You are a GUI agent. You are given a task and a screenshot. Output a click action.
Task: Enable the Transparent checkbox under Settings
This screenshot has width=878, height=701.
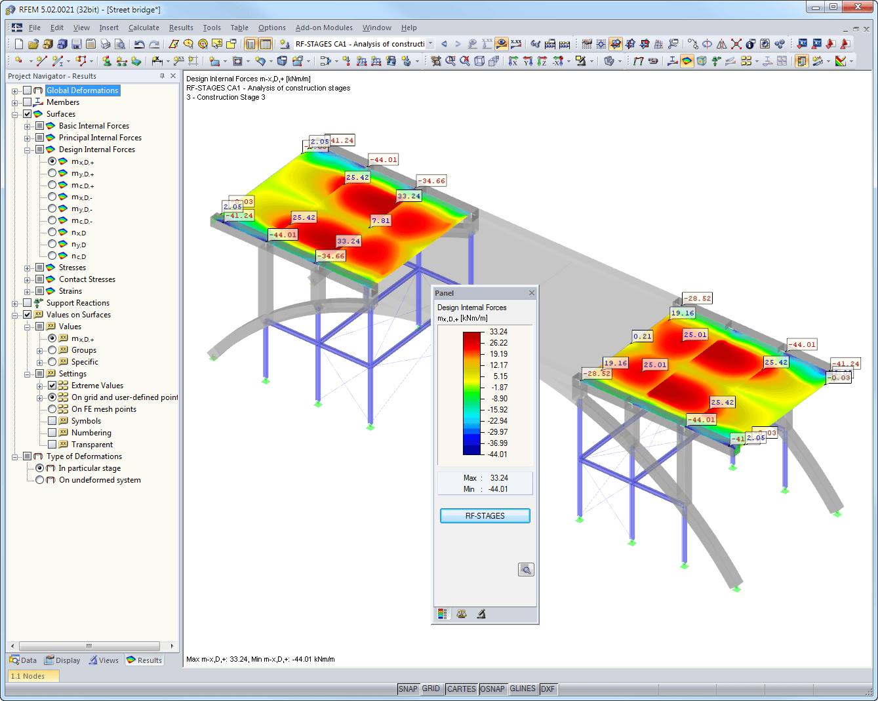[x=51, y=444]
